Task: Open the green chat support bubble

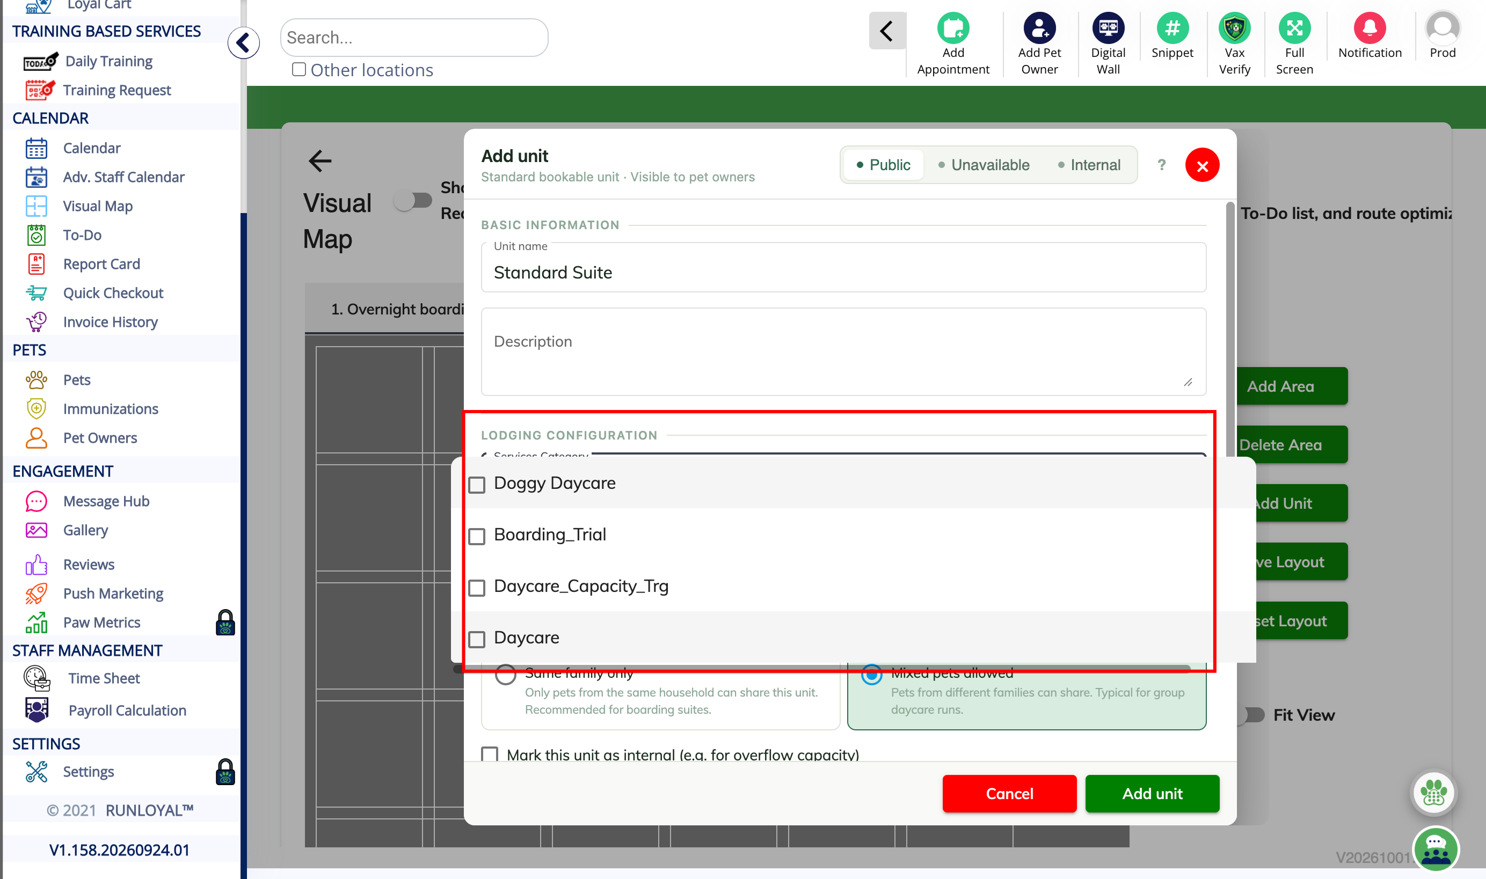Action: (x=1435, y=849)
